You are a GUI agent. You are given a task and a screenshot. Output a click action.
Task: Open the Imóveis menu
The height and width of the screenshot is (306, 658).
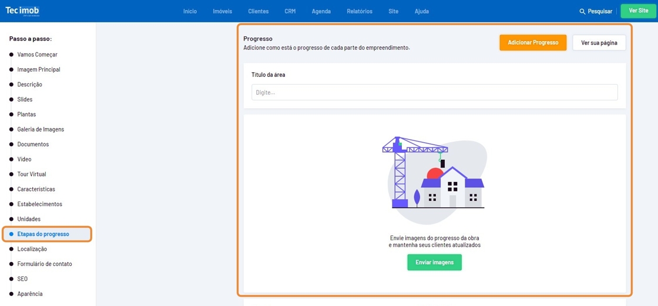(222, 11)
